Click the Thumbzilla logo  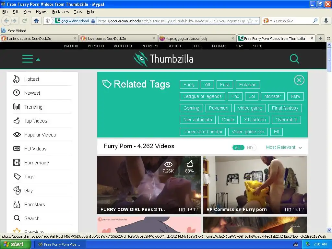(x=163, y=59)
